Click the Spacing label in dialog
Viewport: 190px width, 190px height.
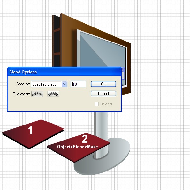click(x=23, y=84)
